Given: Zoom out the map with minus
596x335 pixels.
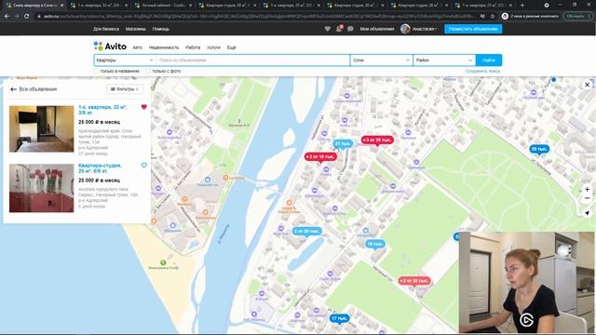Looking at the screenshot, I should (587, 198).
